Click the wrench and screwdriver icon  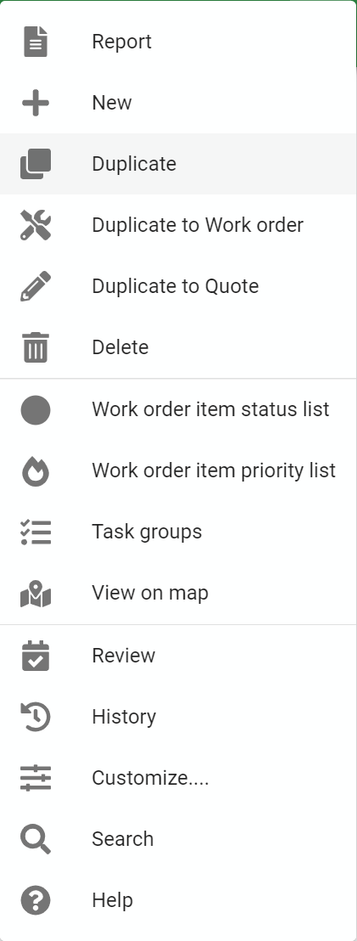(36, 225)
